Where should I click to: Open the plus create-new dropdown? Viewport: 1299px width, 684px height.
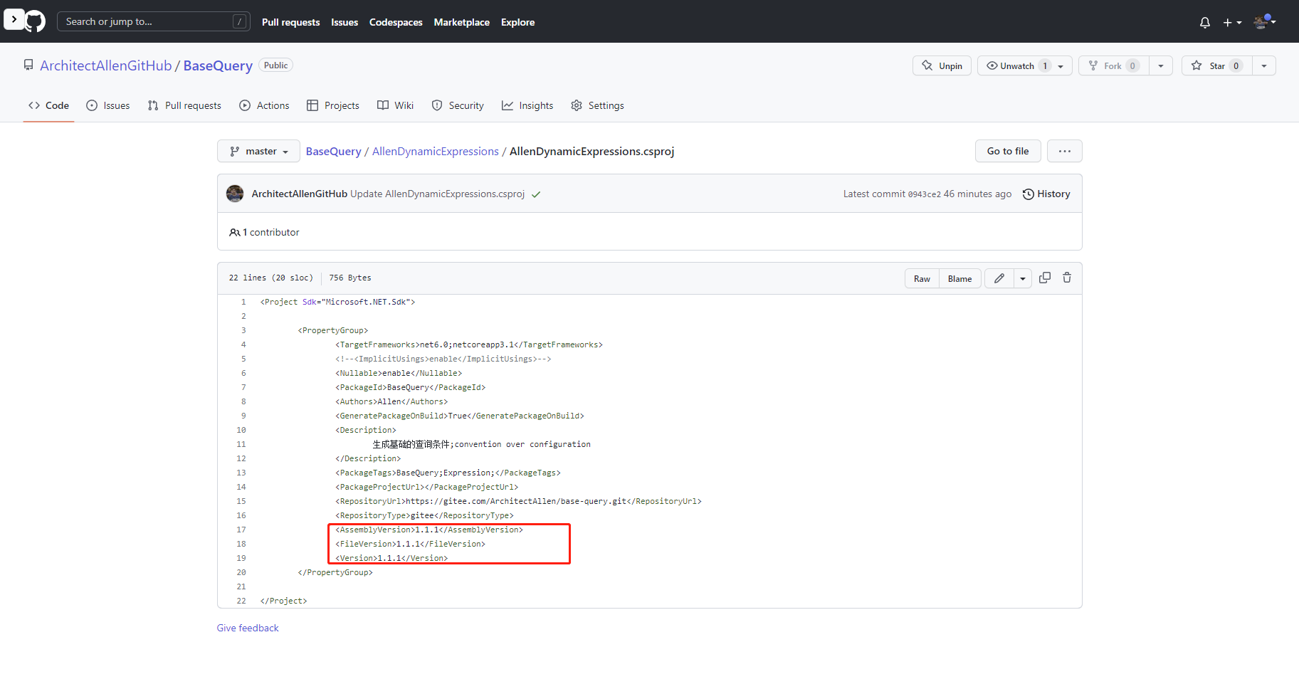[x=1232, y=23]
